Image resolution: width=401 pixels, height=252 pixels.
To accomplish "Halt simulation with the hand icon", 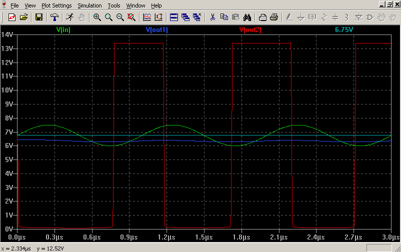I will click(x=81, y=17).
